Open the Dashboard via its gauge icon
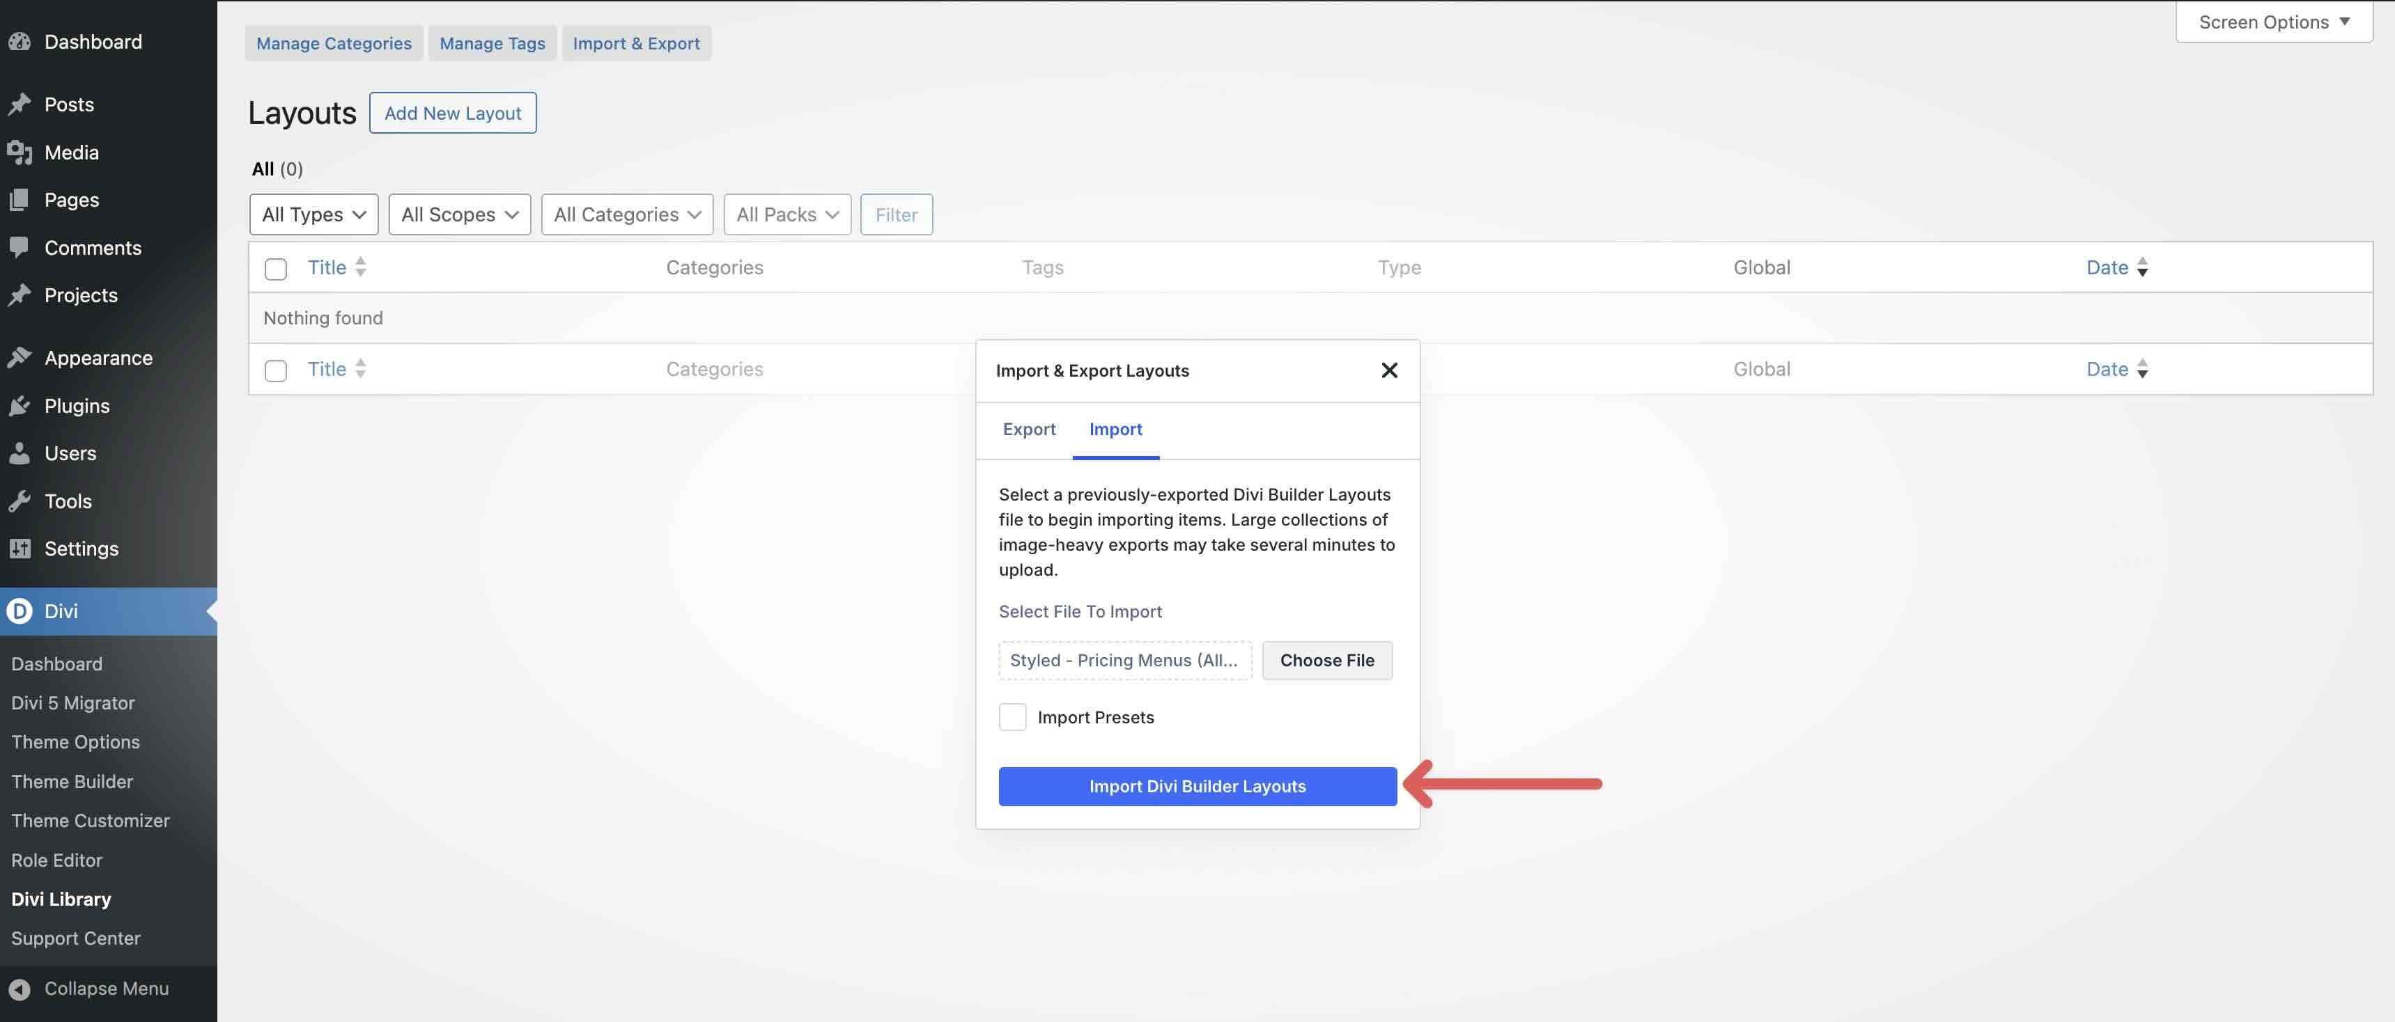The width and height of the screenshot is (2395, 1022). [20, 42]
